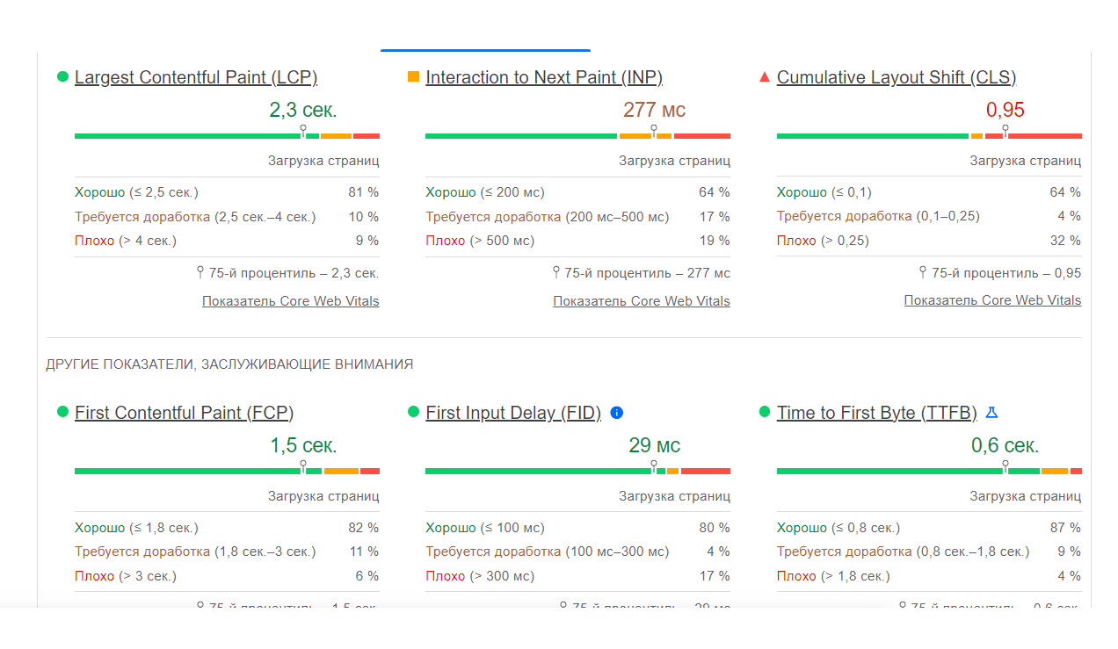Click the red triangle icon beside Cumulative Layout Shift
Screen dimensions: 1118x649
(x=764, y=77)
